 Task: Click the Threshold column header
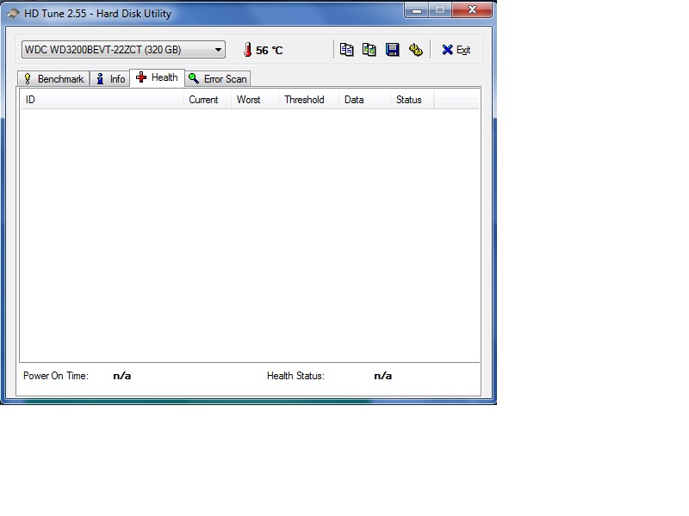tap(308, 100)
